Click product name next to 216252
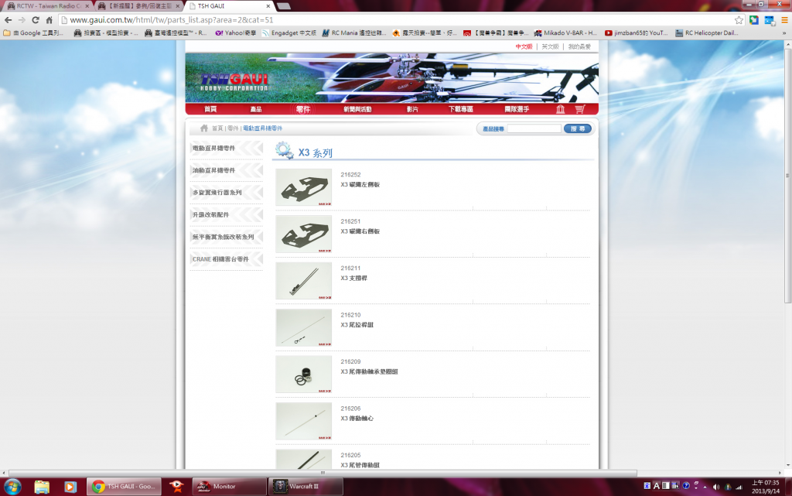 click(x=360, y=185)
